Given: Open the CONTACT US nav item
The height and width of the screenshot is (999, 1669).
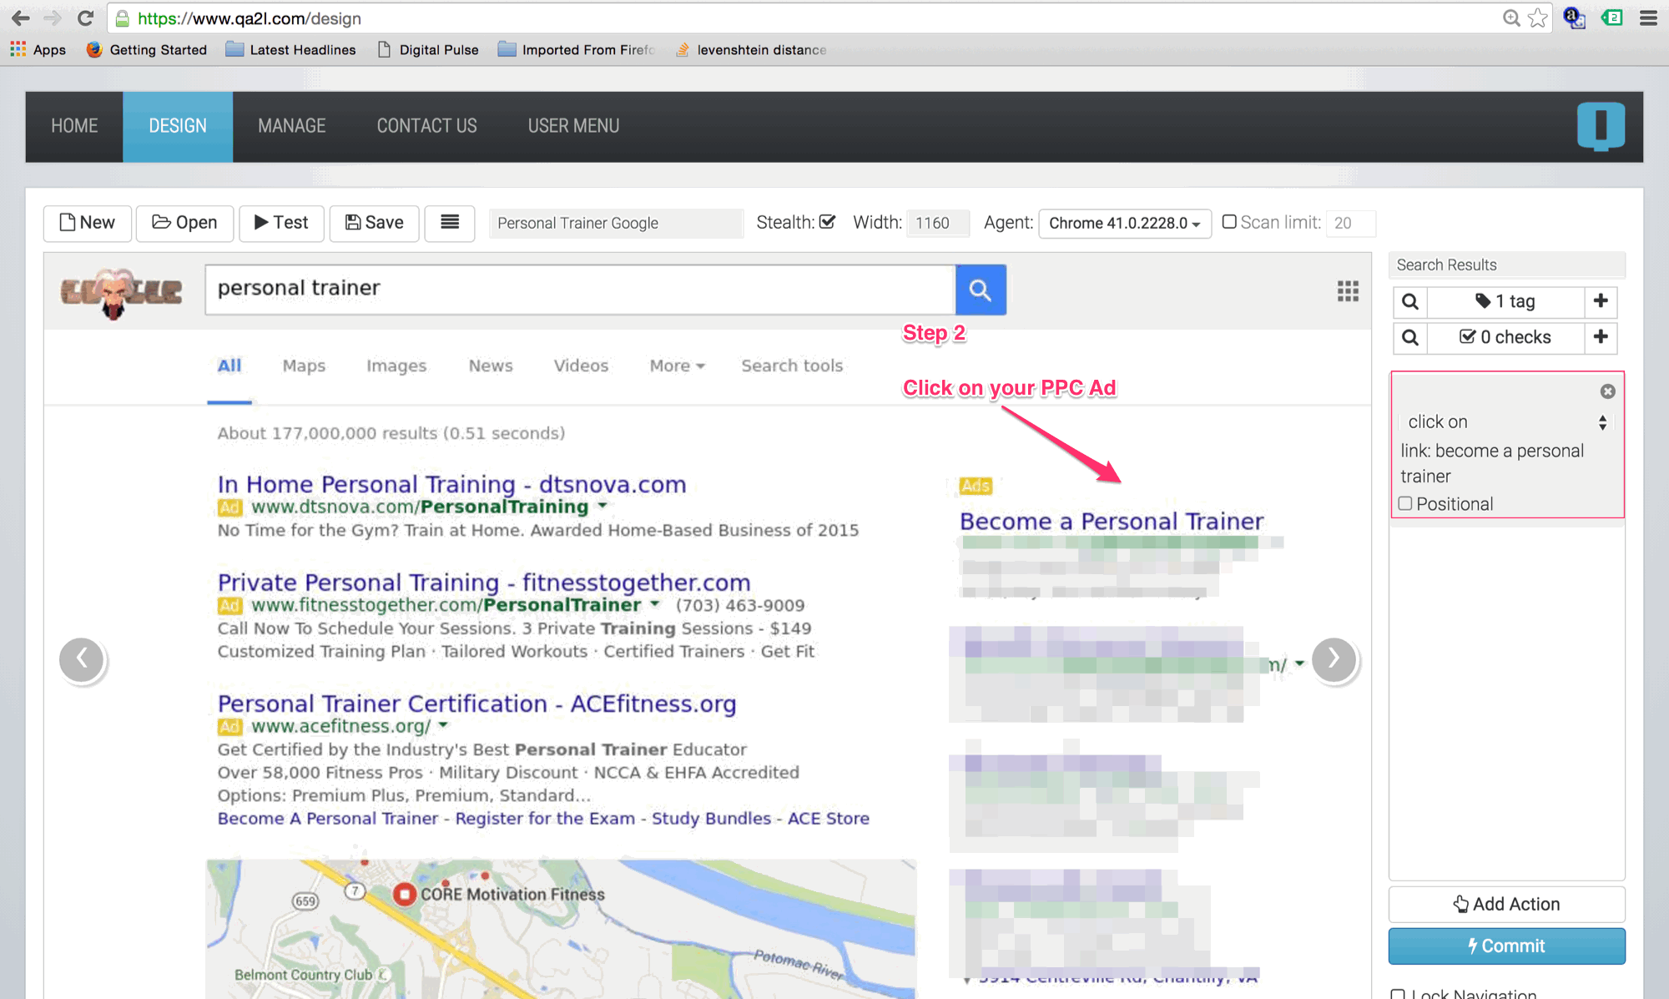Looking at the screenshot, I should (426, 126).
